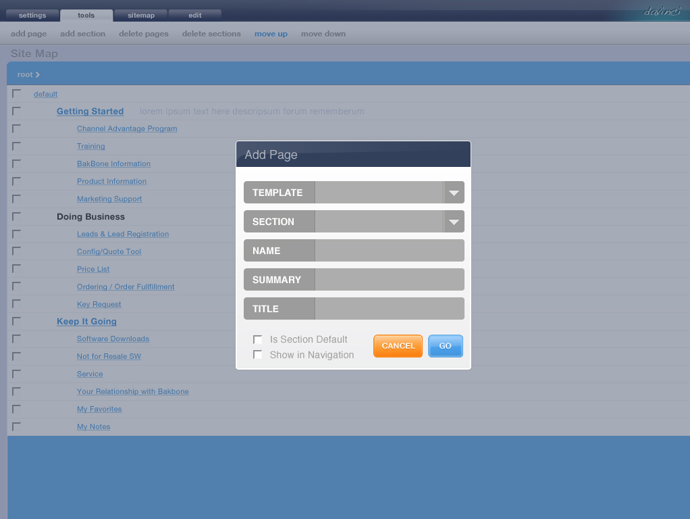This screenshot has width=690, height=519.
Task: Click delete pages in the toolbar
Action: coord(143,34)
